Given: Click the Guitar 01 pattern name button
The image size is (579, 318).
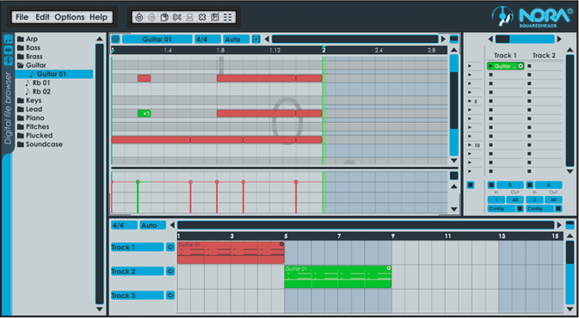Looking at the screenshot, I should click(157, 39).
